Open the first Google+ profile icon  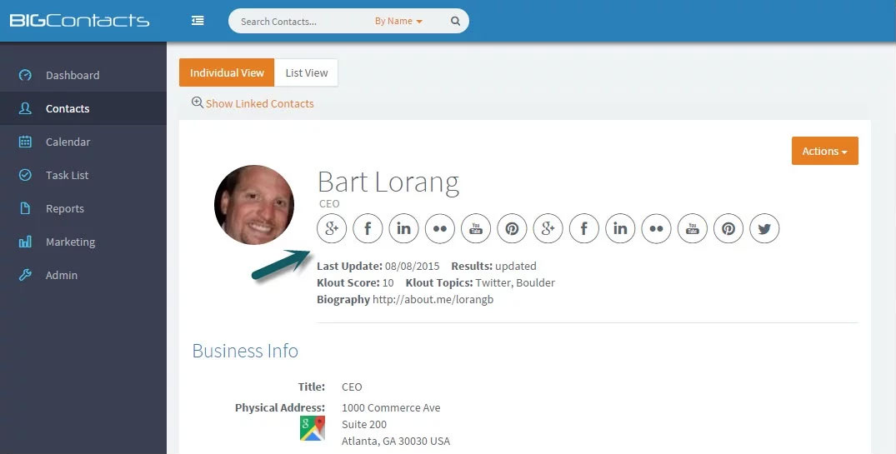point(332,228)
